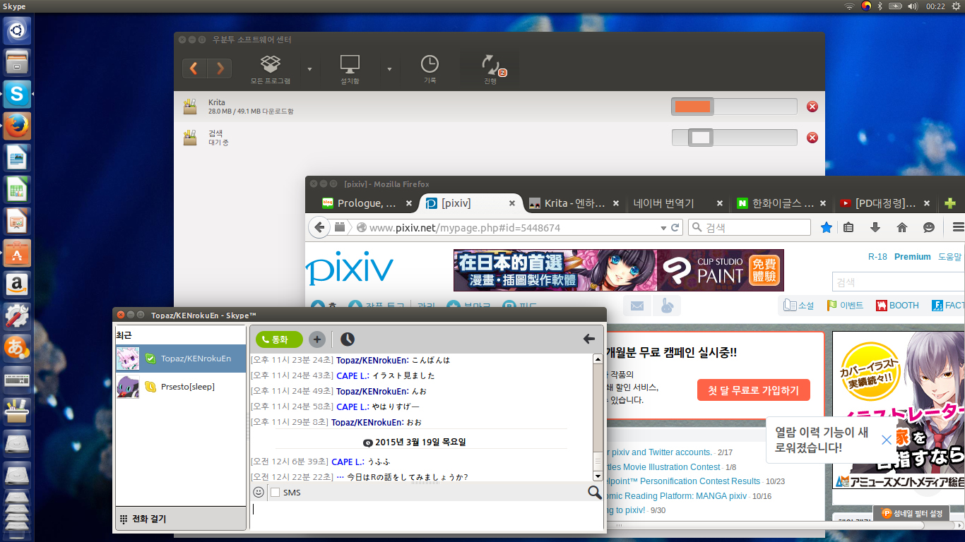Switch to the Naver translator tab
965x542 pixels.
[x=671, y=203]
